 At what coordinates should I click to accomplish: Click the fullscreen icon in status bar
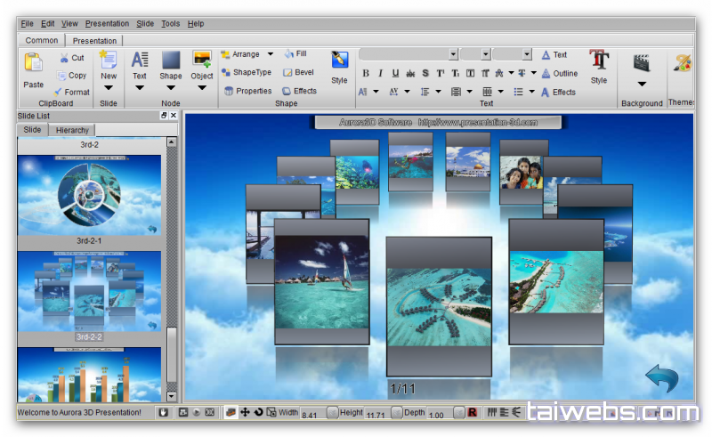click(209, 412)
